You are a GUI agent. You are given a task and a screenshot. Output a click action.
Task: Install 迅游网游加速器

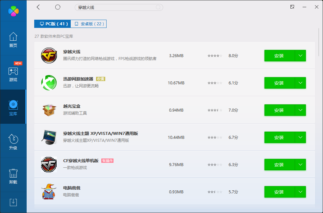pyautogui.click(x=280, y=83)
